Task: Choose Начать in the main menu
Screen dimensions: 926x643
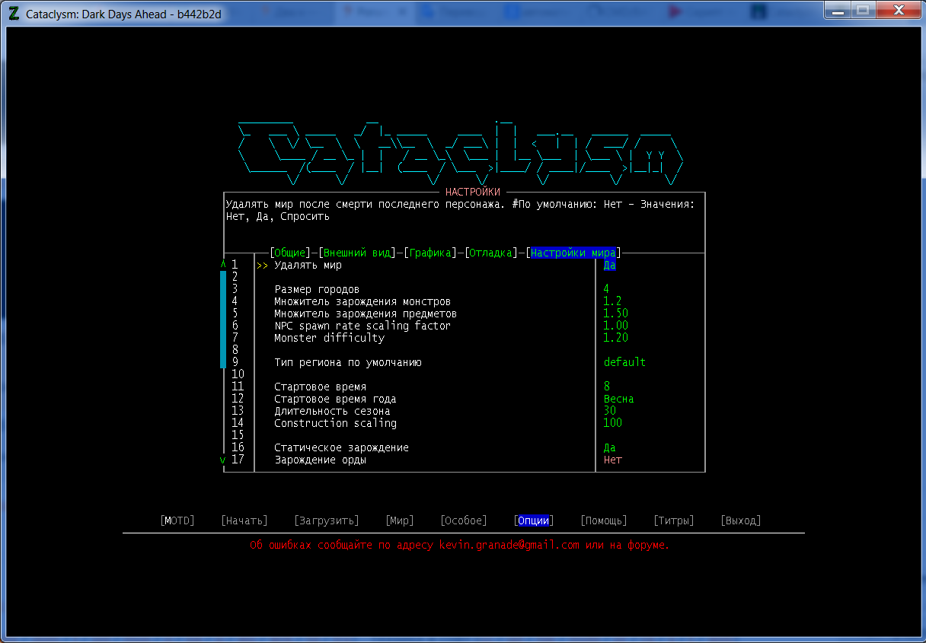Action: [x=244, y=520]
